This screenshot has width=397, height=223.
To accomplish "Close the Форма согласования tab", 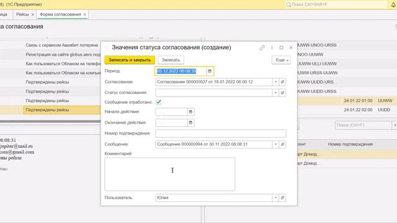I will pos(85,15).
